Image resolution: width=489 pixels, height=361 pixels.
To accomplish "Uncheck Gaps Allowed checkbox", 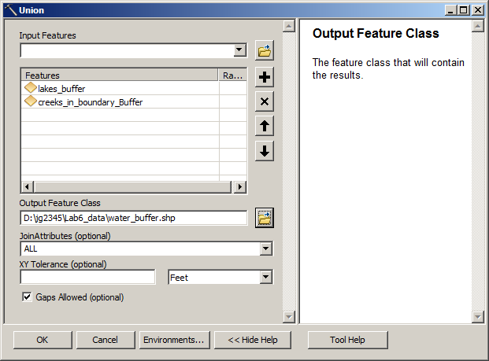I will (28, 297).
